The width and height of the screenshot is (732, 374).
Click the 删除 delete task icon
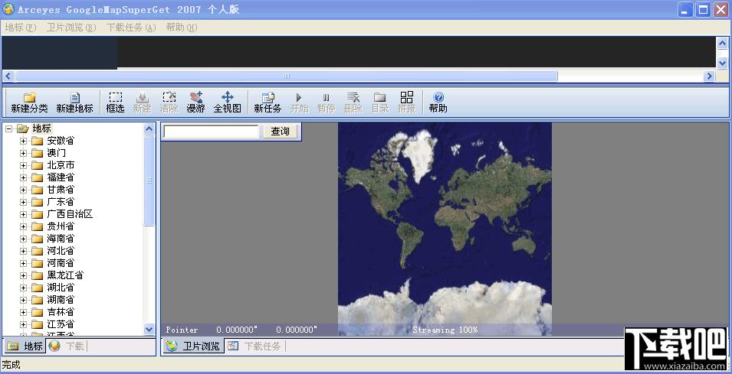[353, 102]
